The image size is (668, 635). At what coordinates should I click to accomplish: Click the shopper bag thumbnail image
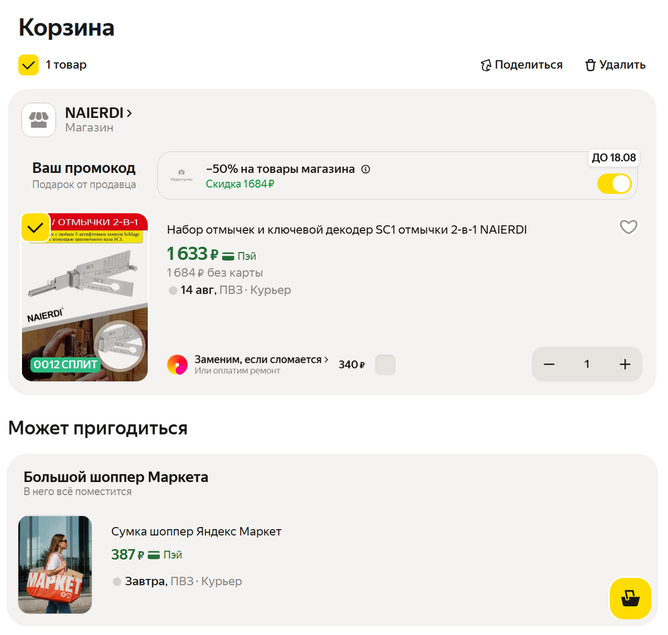(55, 565)
